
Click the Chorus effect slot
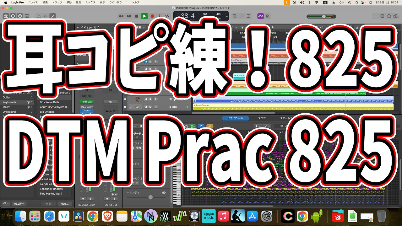(x=87, y=110)
